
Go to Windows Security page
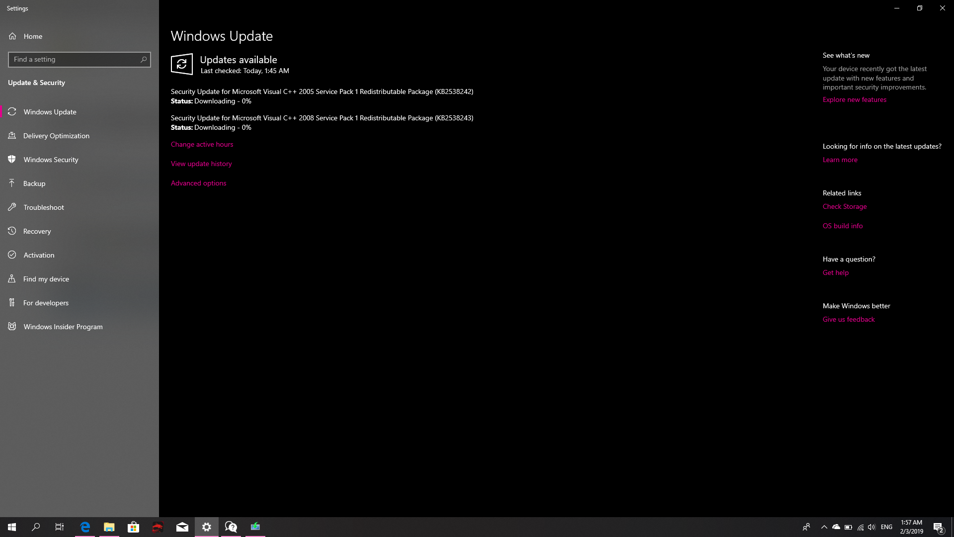(x=79, y=160)
